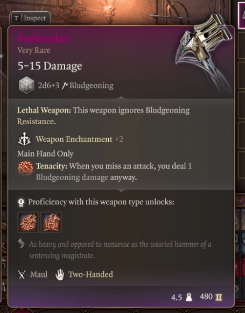This screenshot has width=245, height=313.
Task: Click the Bludgeoning damage type label
Action: click(92, 86)
